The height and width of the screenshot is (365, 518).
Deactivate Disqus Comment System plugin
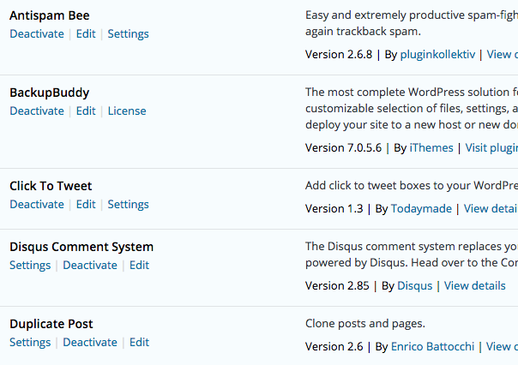coord(90,266)
